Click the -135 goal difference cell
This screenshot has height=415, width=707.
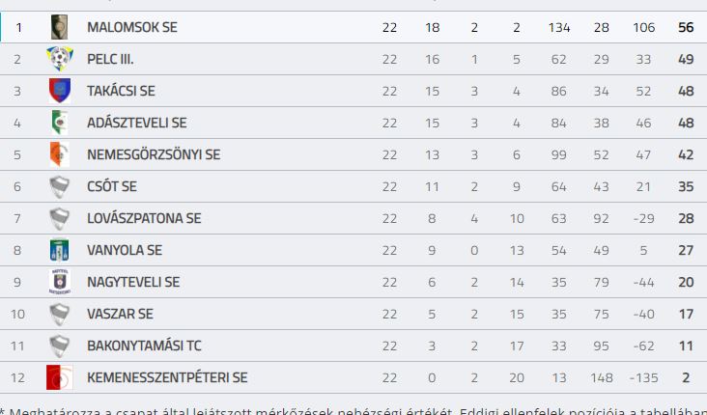click(643, 377)
